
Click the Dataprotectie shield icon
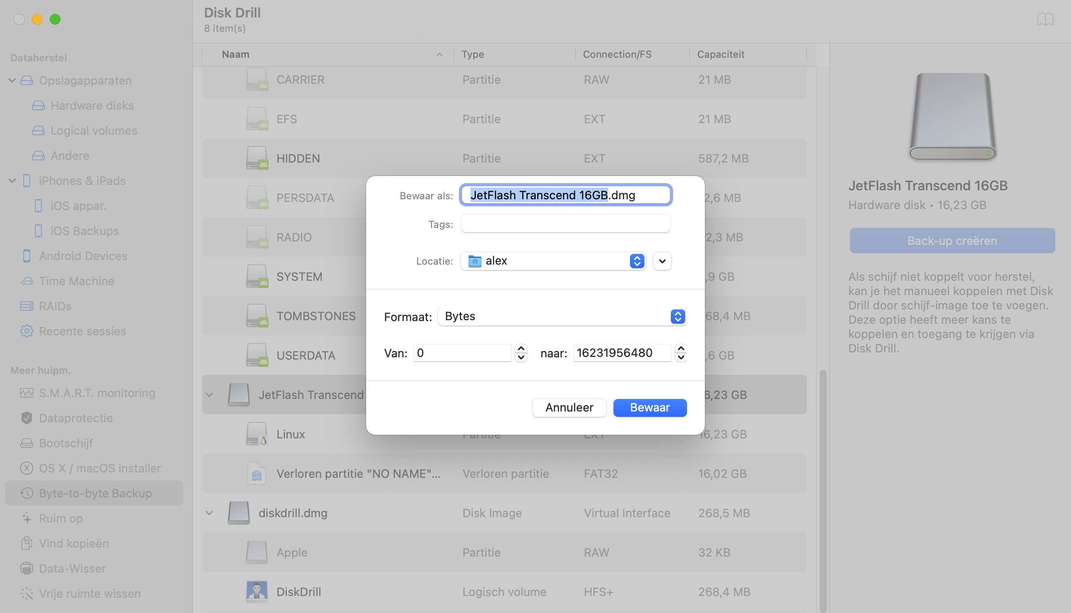[x=27, y=418]
